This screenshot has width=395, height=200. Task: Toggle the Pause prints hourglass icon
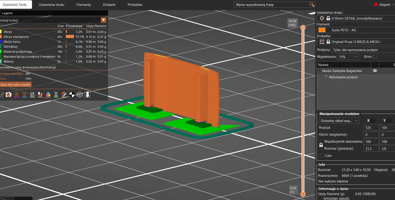point(56,95)
